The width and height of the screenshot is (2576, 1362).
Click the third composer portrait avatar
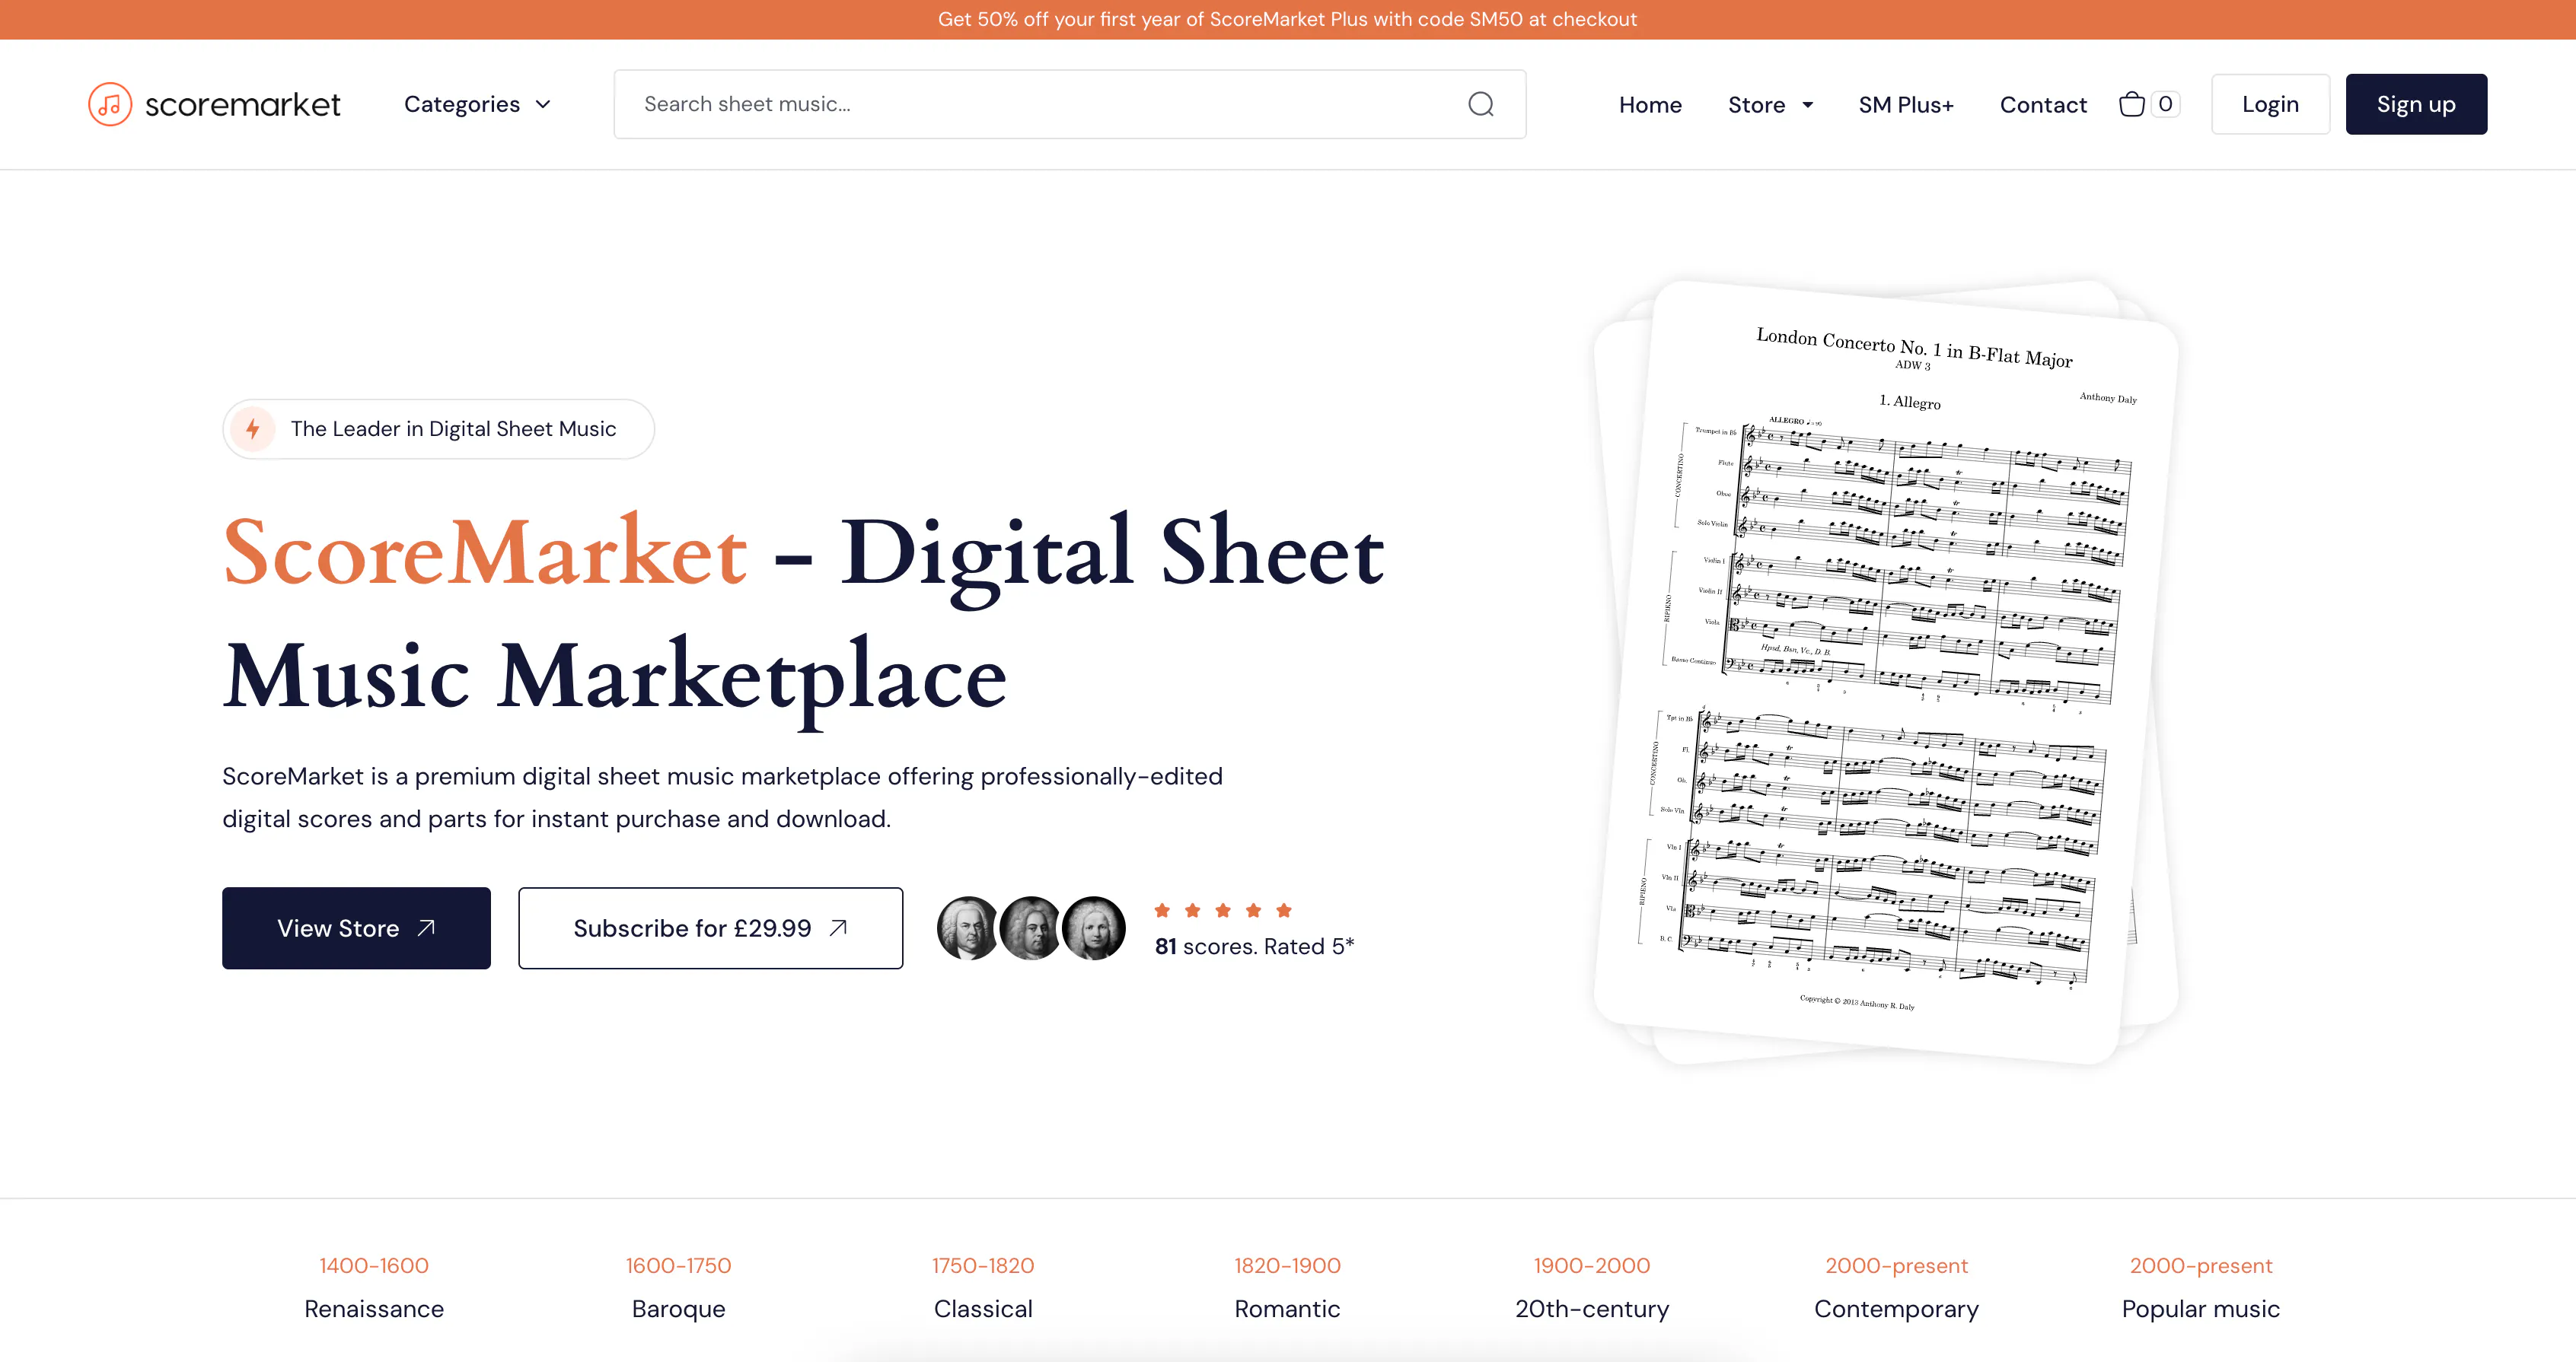pyautogui.click(x=1093, y=928)
